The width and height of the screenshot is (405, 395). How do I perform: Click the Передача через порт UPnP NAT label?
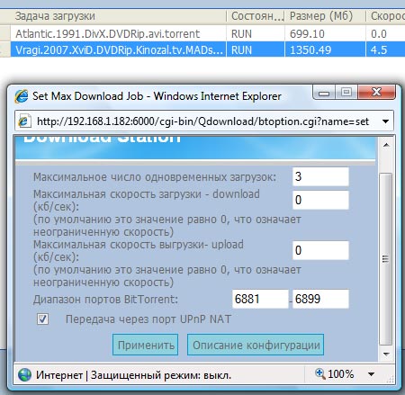148,319
